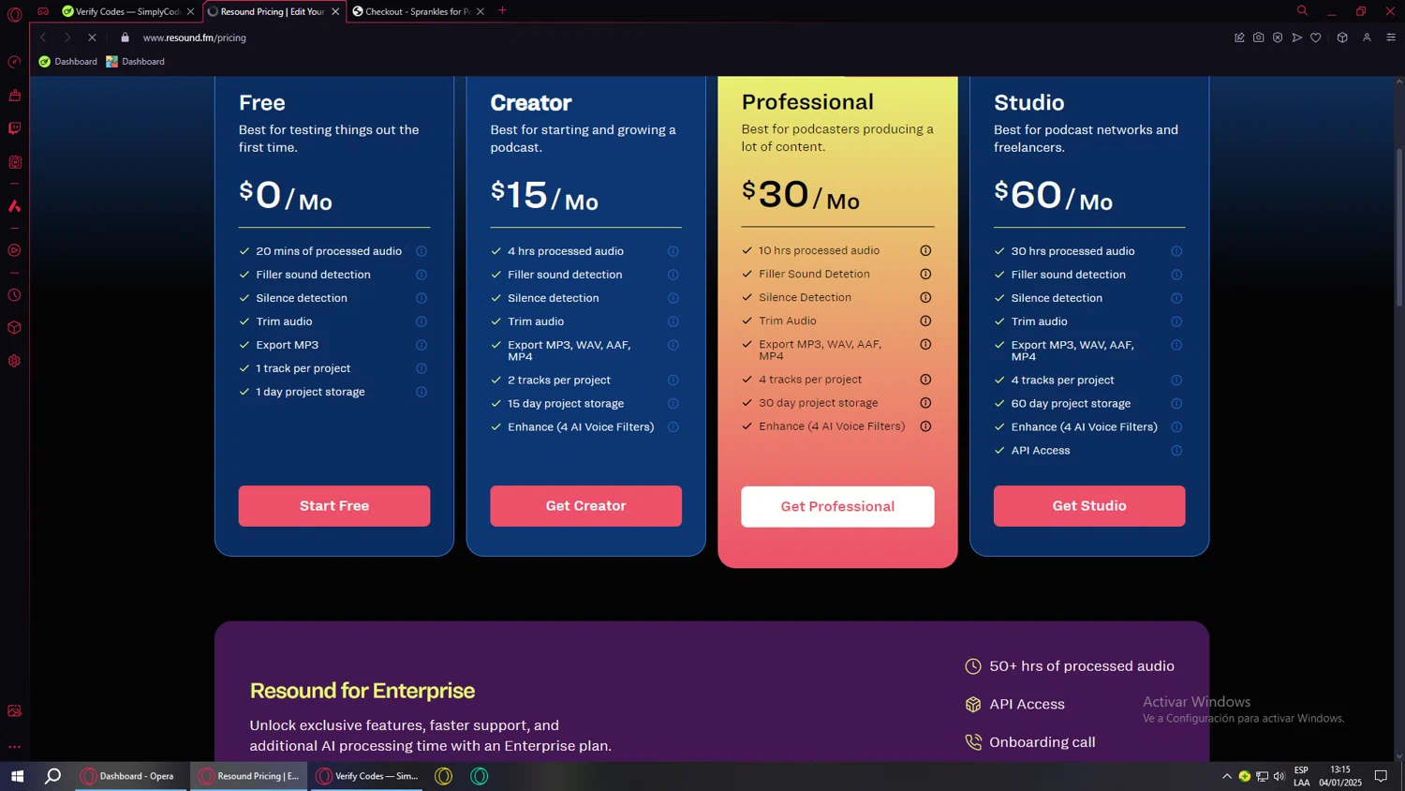This screenshot has width=1405, height=791.
Task: Open first Dashboard bookmark with green icon
Action: (x=67, y=62)
